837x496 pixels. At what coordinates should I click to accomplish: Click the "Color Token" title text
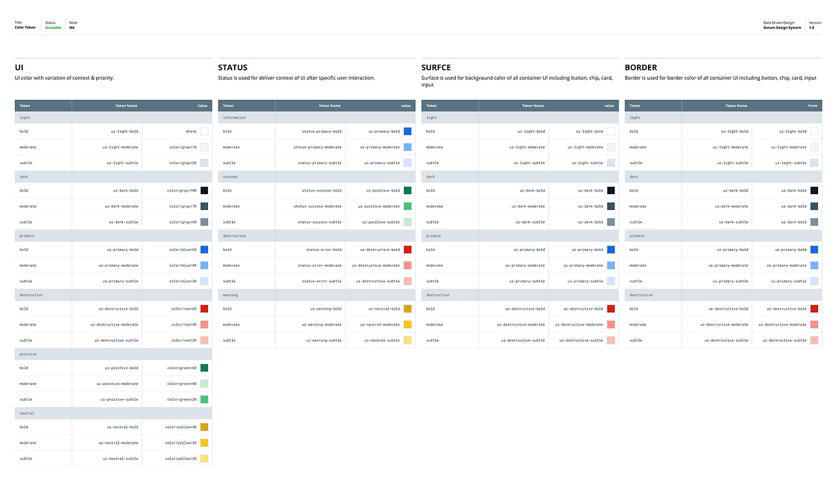[x=26, y=27]
